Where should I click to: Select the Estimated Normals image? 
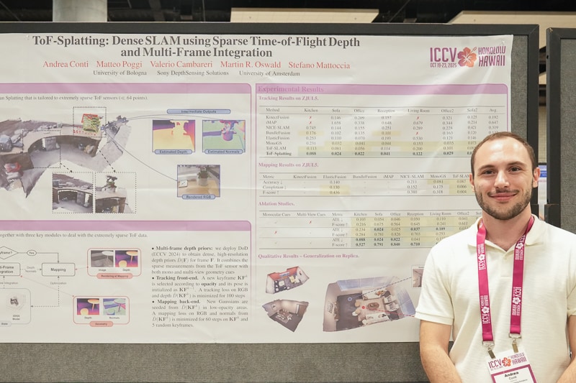coord(223,135)
